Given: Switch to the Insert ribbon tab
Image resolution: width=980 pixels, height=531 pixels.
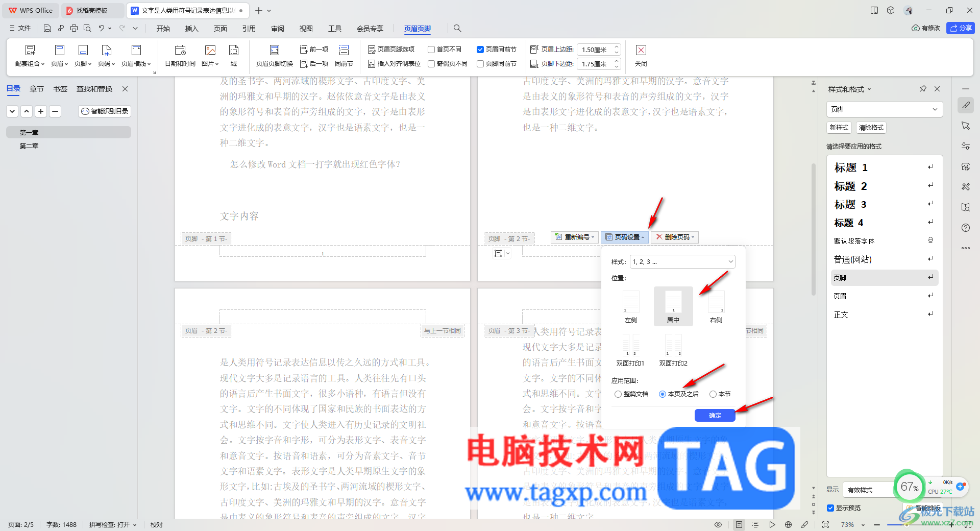Looking at the screenshot, I should [191, 29].
